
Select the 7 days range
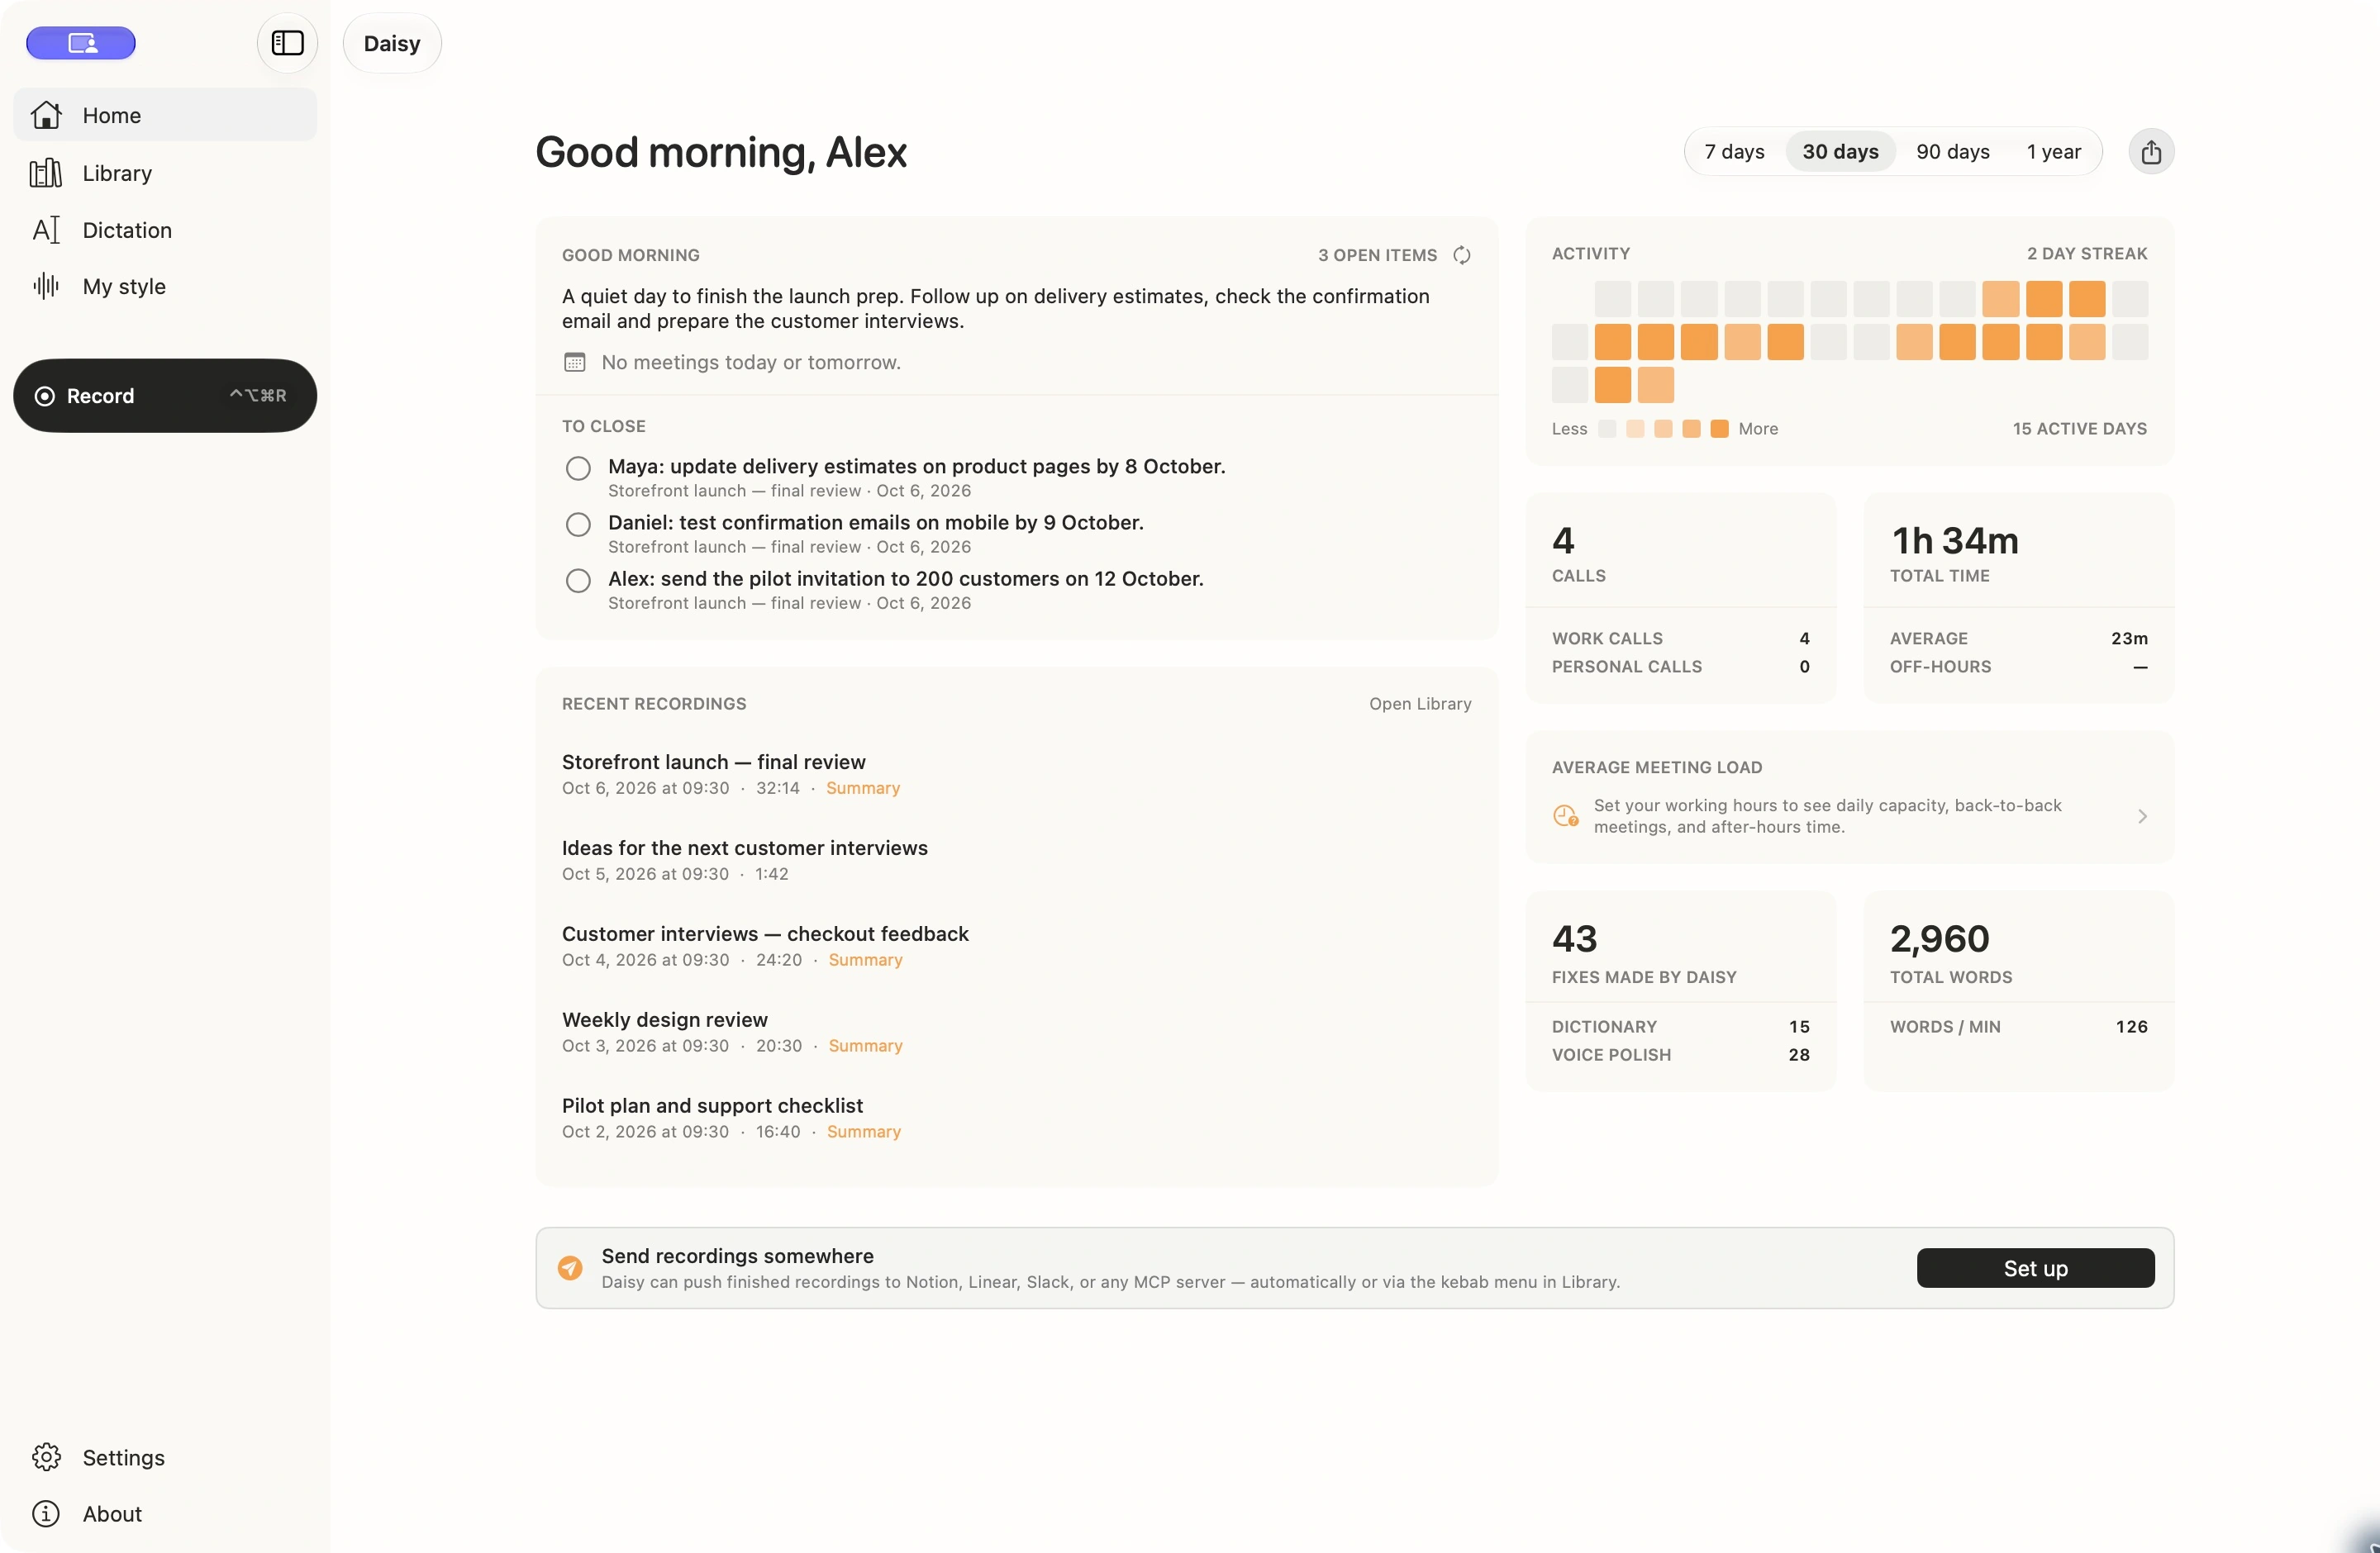1734,152
